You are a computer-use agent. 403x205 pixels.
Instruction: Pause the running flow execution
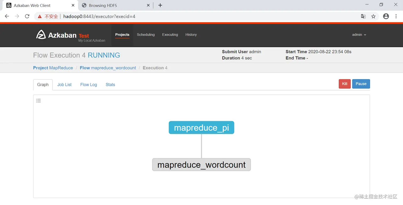[x=361, y=84]
